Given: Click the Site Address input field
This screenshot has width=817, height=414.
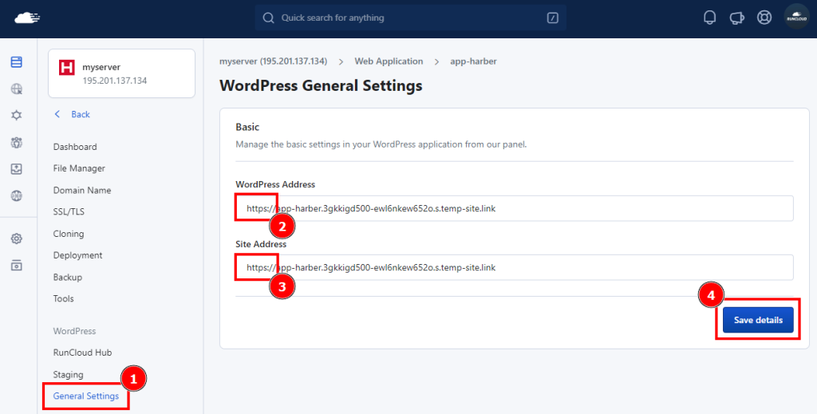Looking at the screenshot, I should [515, 267].
